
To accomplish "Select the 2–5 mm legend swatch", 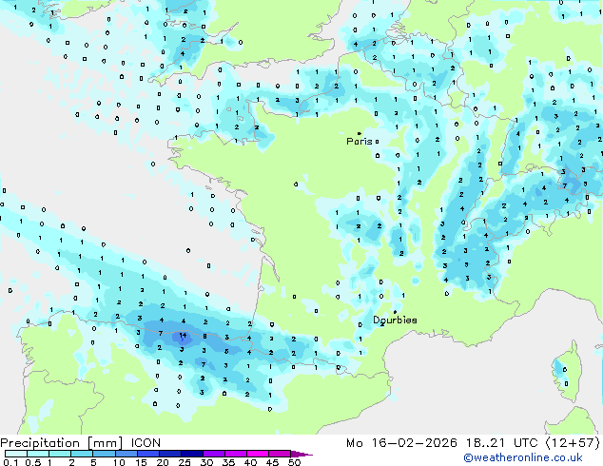I will [82, 454].
